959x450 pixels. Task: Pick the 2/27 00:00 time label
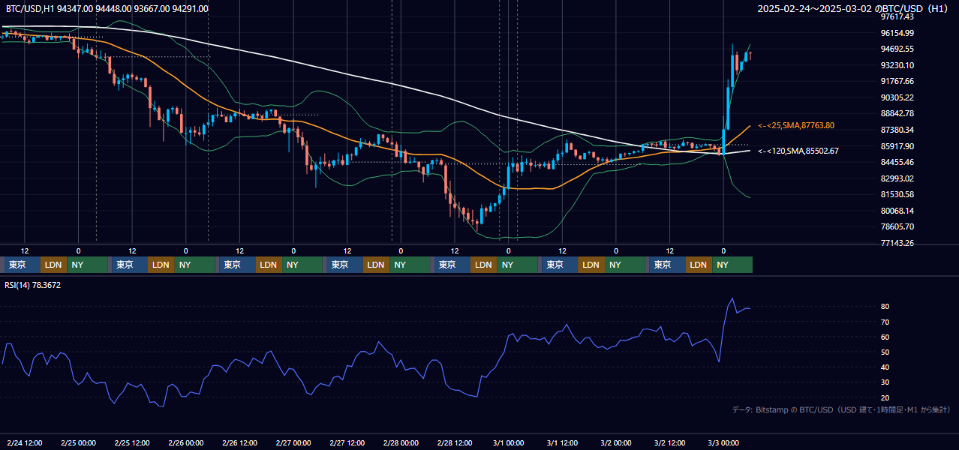[x=293, y=442]
